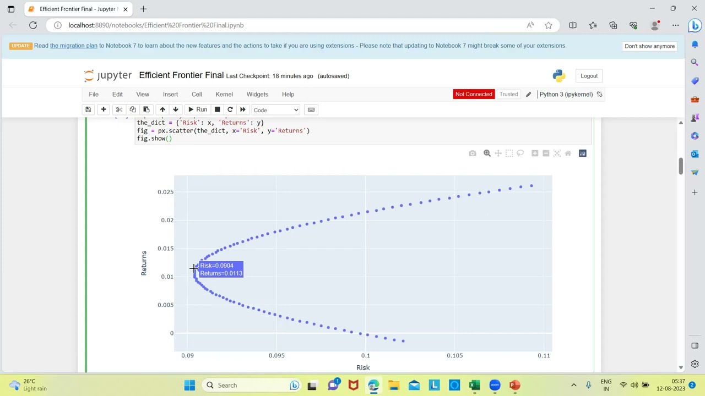
Task: Open the migration plan link
Action: [74, 46]
